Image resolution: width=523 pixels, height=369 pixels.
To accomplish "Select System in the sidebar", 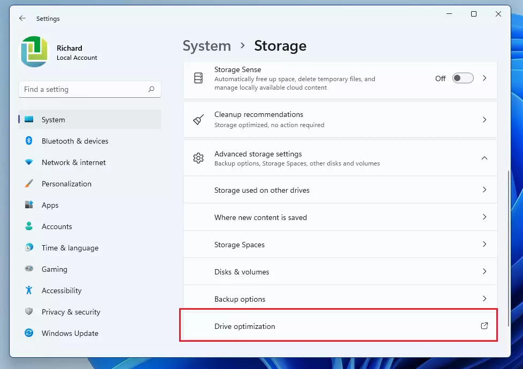I will tap(90, 119).
